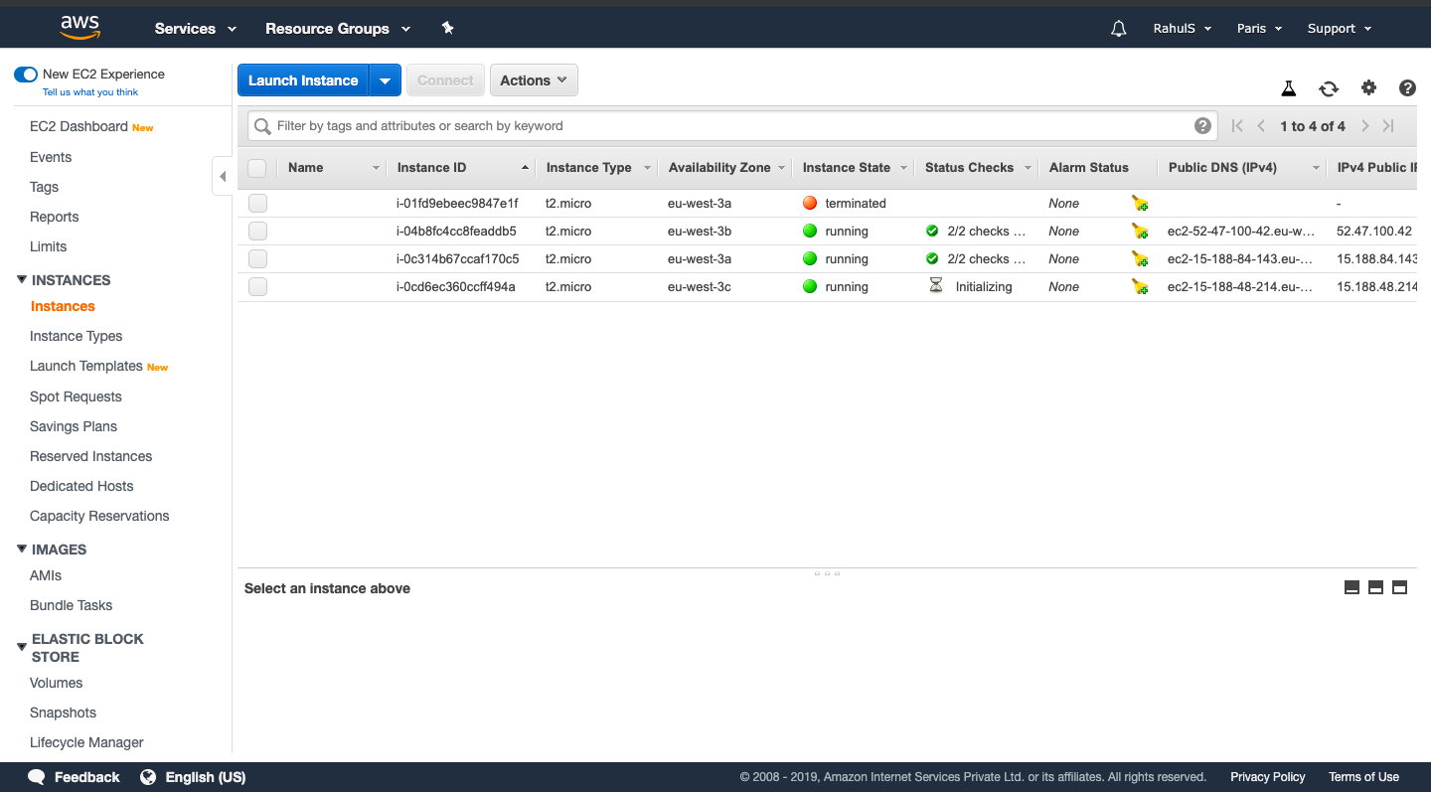Open the Services menu
1431x792 pixels.
(195, 29)
